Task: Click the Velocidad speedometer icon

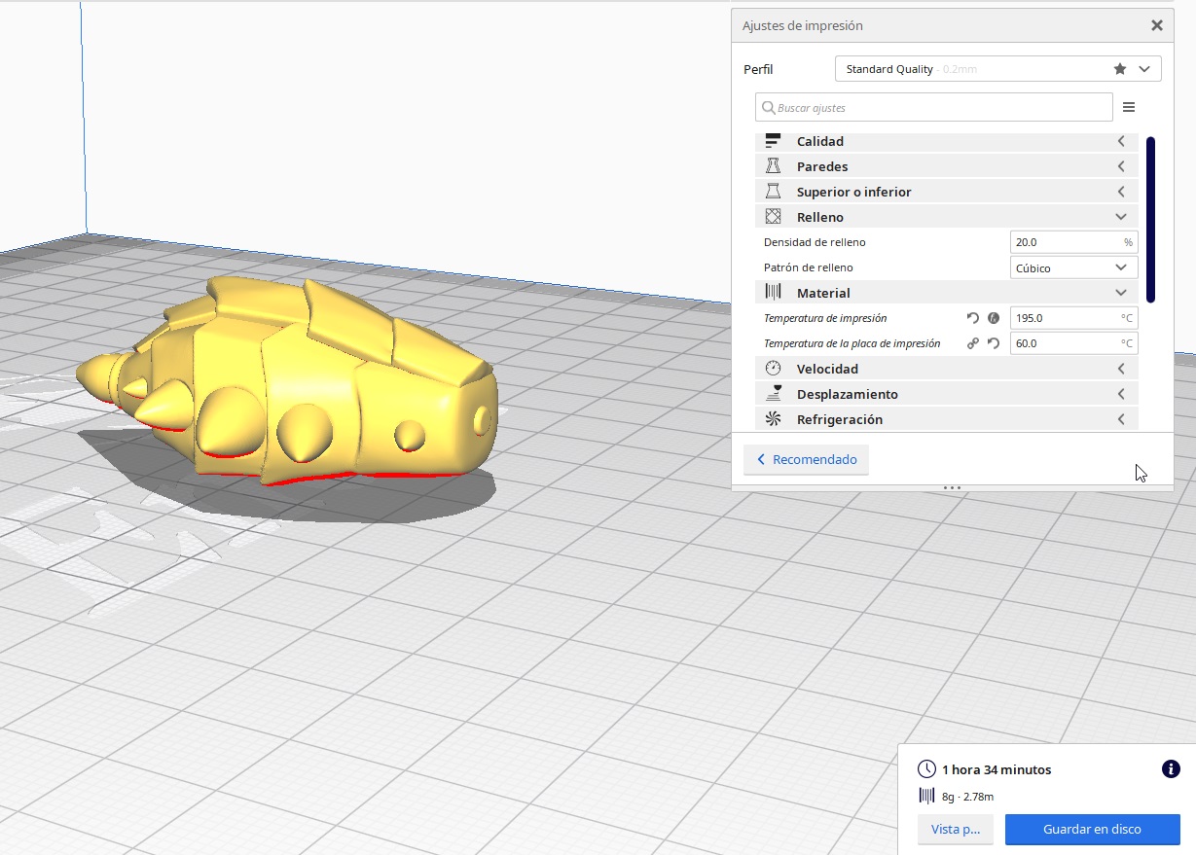Action: tap(773, 369)
